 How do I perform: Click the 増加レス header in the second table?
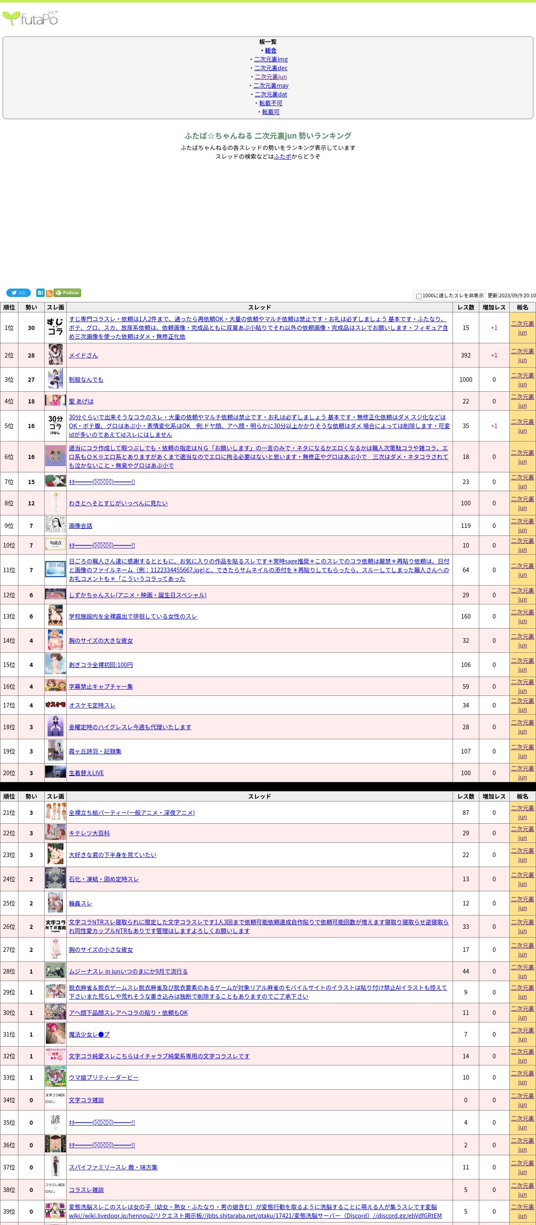[x=494, y=796]
